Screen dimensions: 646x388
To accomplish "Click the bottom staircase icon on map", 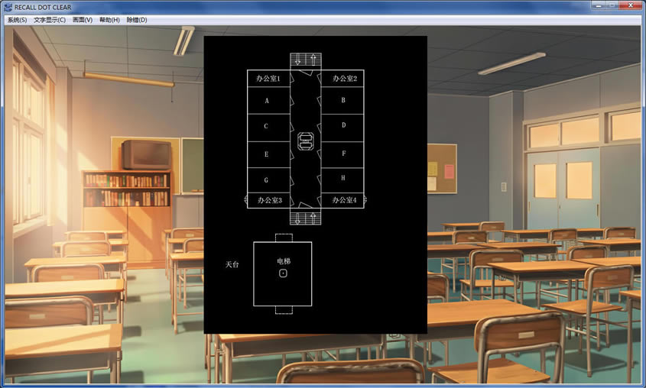I will 306,218.
